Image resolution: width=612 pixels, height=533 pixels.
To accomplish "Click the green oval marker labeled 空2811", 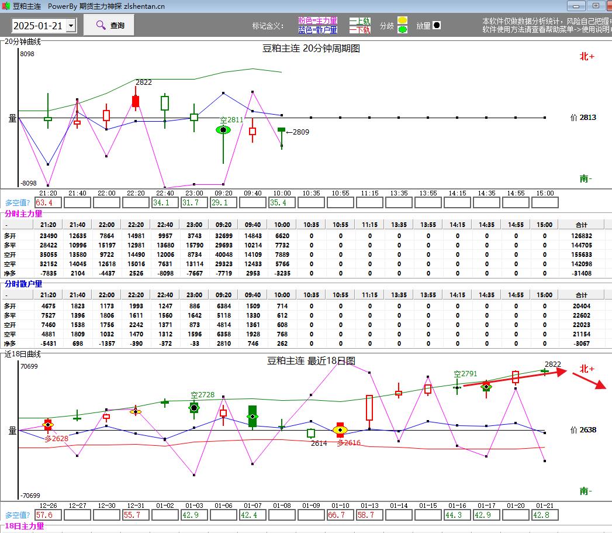I will [x=223, y=129].
